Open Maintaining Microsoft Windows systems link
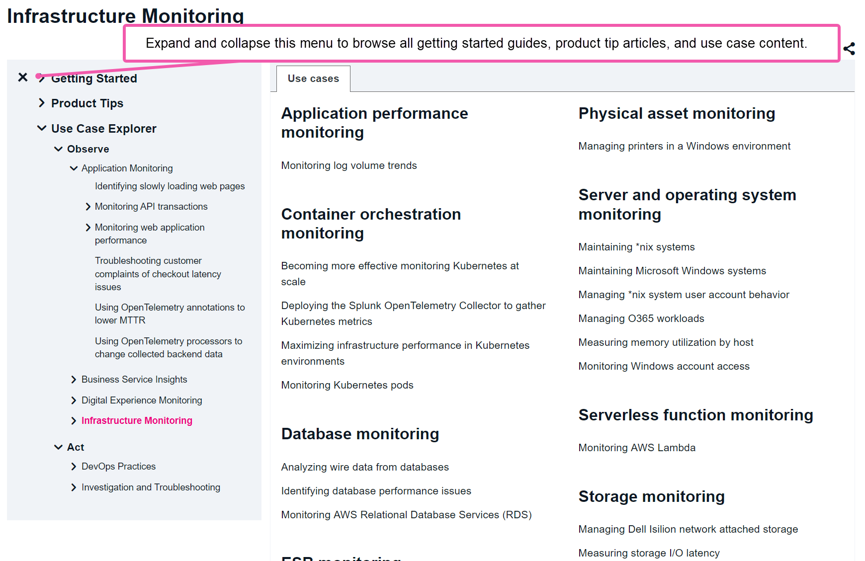This screenshot has height=561, width=865. pyautogui.click(x=672, y=271)
